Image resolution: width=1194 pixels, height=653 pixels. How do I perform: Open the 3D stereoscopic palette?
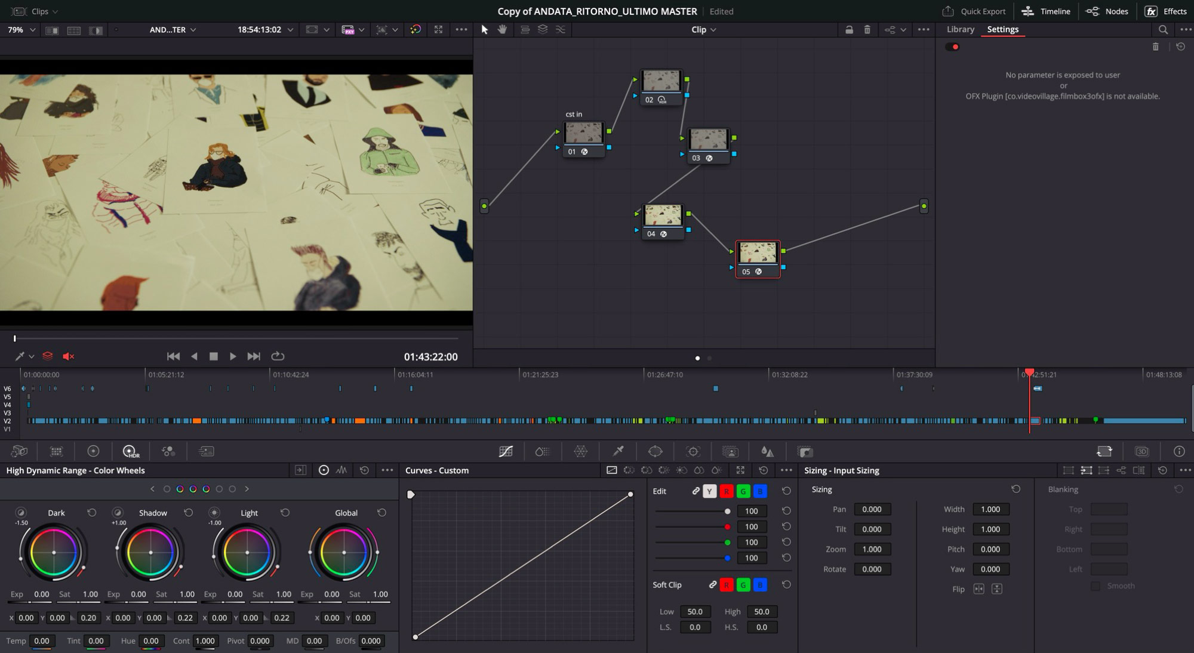[1141, 451]
